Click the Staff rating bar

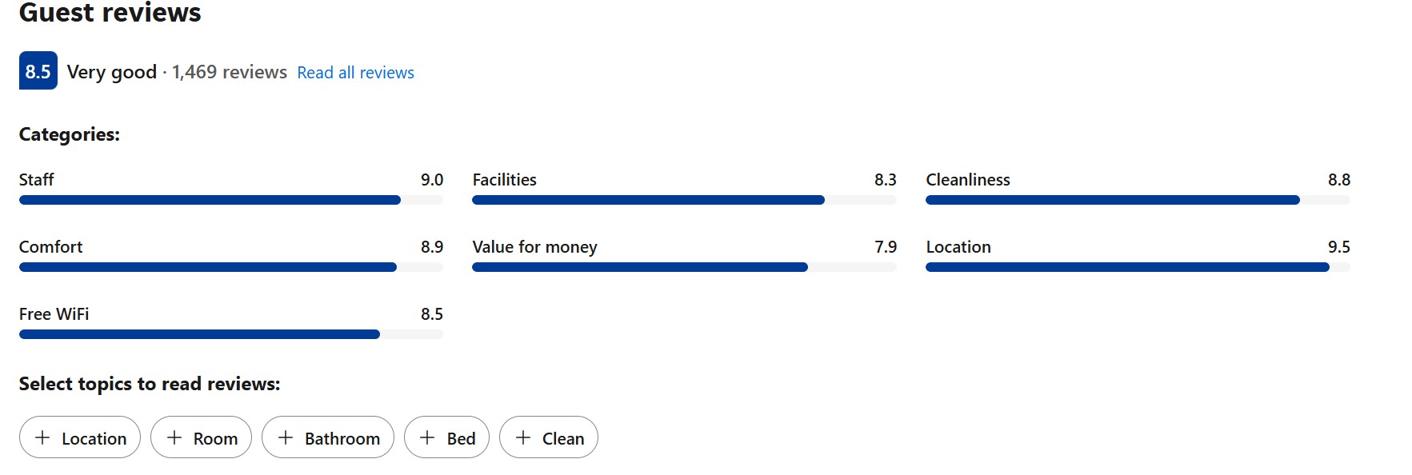(x=230, y=200)
